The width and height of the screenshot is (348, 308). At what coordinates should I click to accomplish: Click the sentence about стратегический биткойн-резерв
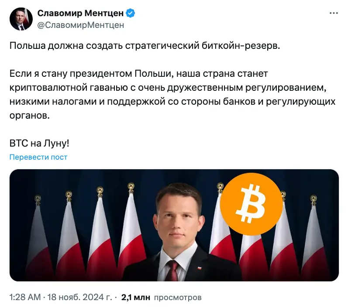click(x=143, y=46)
